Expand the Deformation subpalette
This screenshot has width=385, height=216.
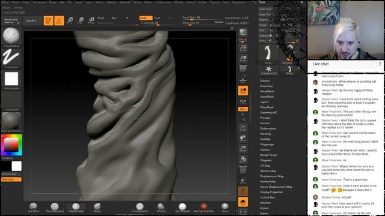pos(268,128)
